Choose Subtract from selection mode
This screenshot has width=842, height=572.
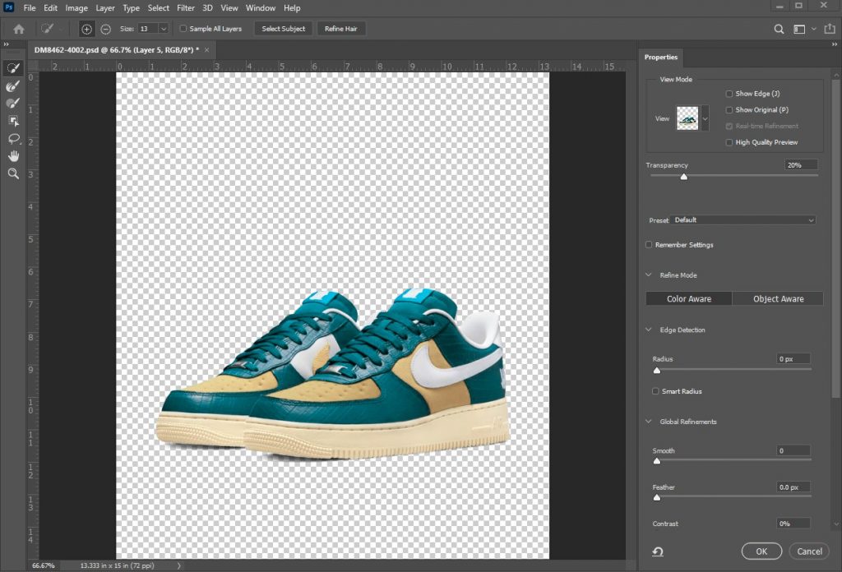click(106, 29)
